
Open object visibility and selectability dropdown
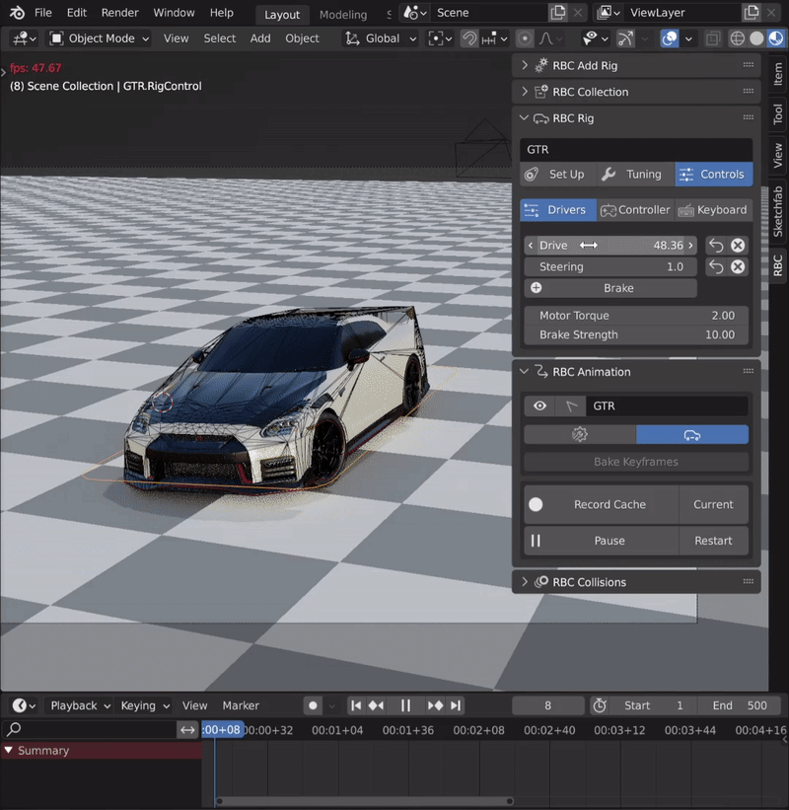tap(595, 38)
